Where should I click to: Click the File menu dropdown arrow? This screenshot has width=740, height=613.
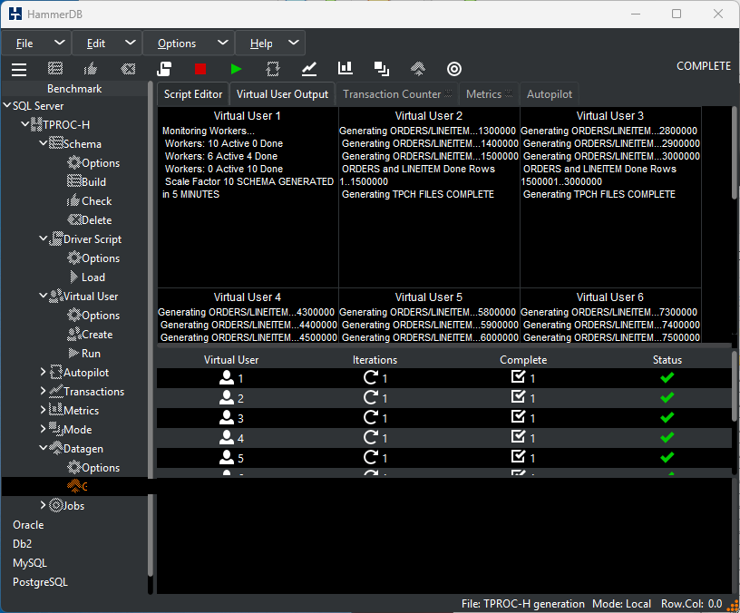(60, 43)
